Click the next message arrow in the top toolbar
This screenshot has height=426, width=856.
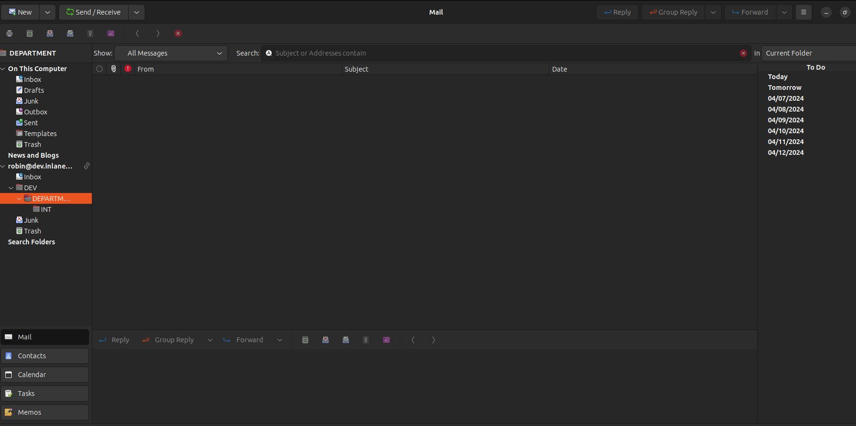158,33
